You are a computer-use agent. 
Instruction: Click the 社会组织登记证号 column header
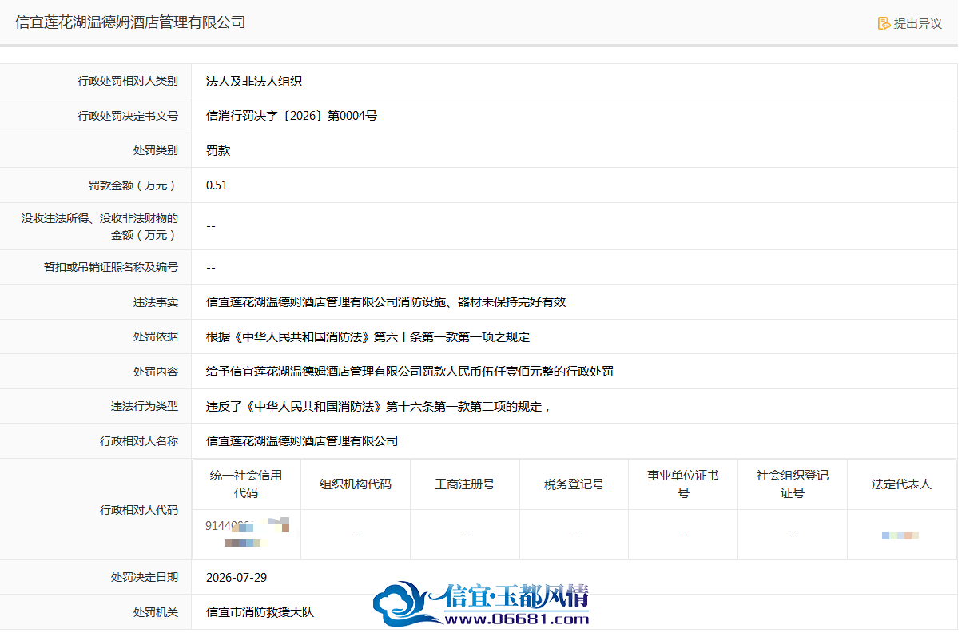(793, 484)
